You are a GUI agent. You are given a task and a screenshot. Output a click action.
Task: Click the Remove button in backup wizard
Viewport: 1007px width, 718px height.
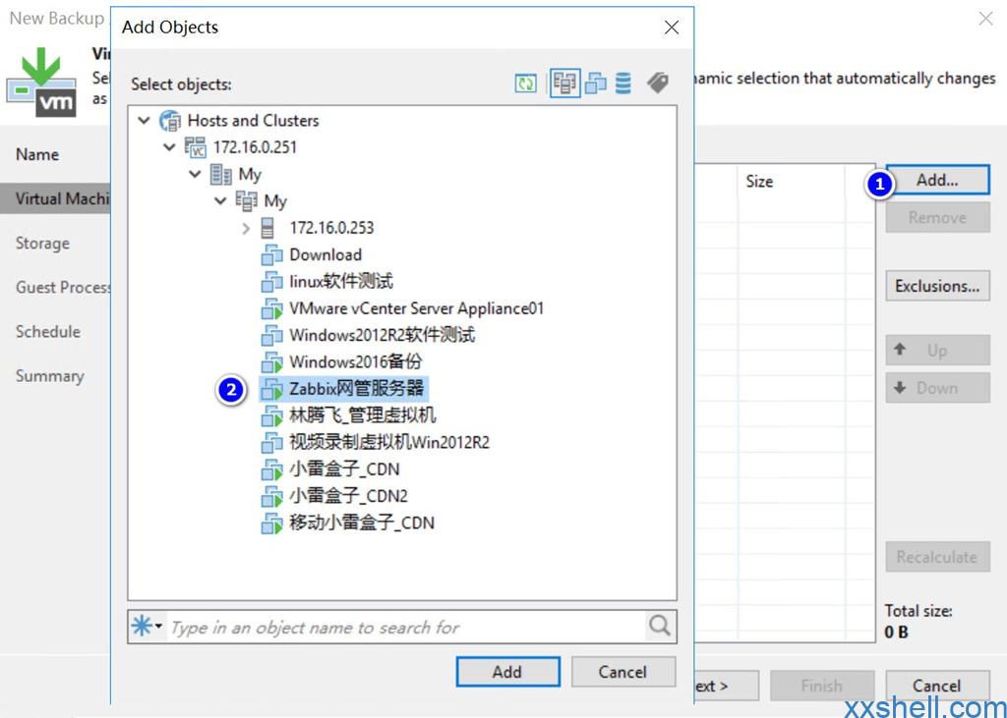[x=937, y=217]
